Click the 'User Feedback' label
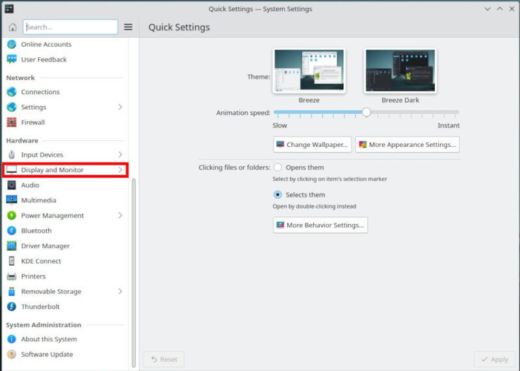520x371 pixels. click(44, 60)
